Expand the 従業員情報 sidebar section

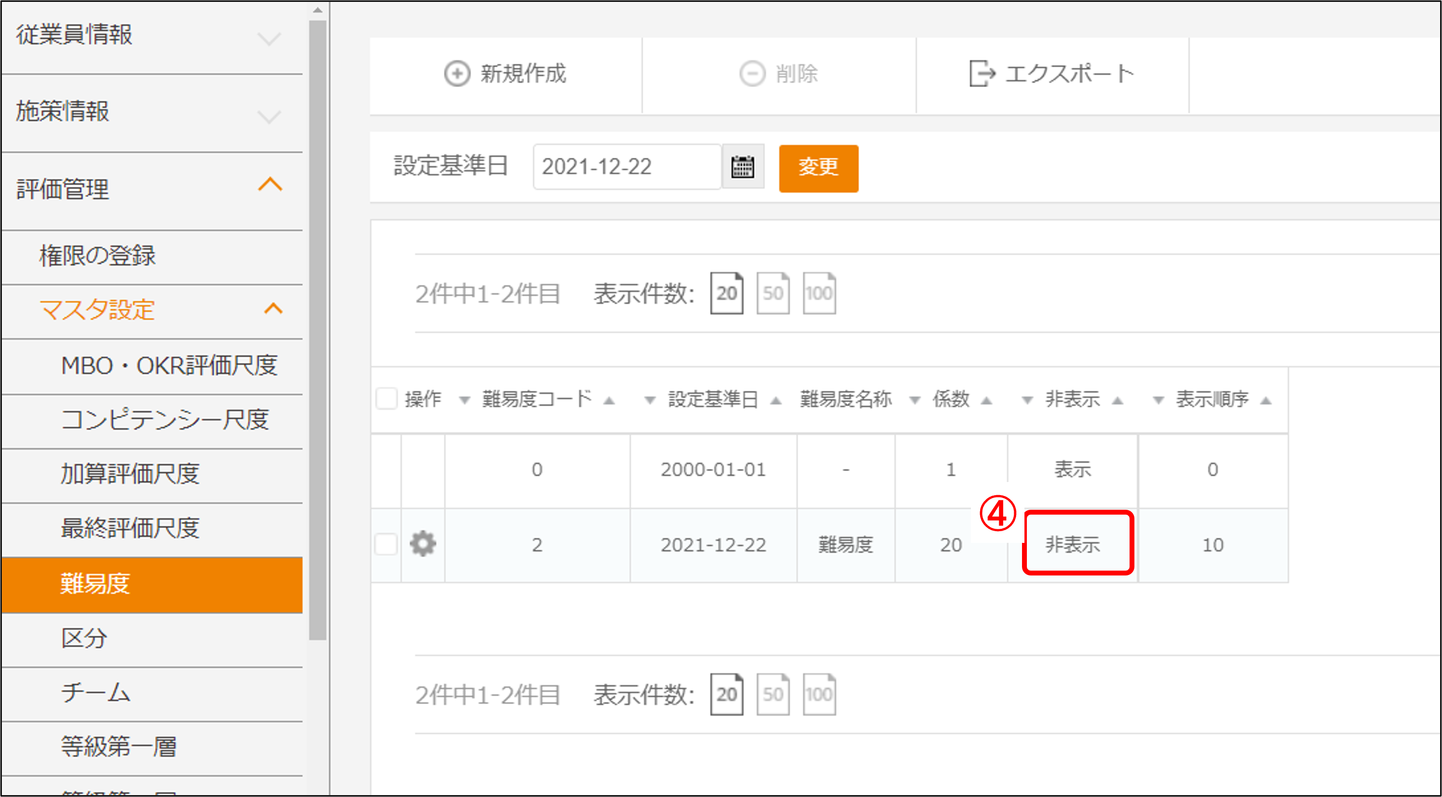[269, 38]
